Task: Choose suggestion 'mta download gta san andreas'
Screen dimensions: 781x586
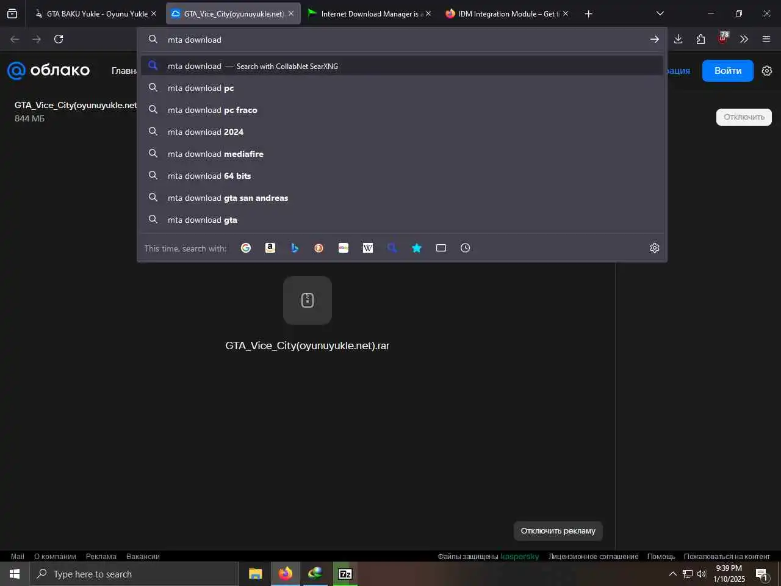Action: (x=402, y=198)
